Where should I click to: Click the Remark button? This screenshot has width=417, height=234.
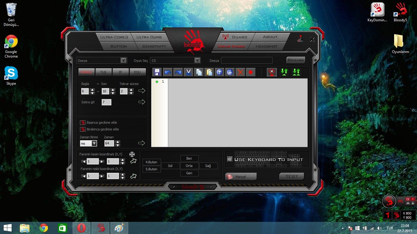296,60
